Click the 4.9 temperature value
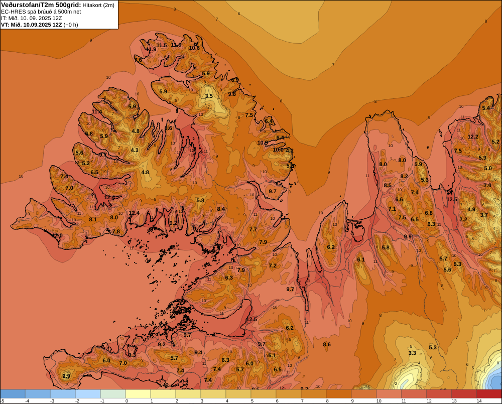 pos(471,210)
